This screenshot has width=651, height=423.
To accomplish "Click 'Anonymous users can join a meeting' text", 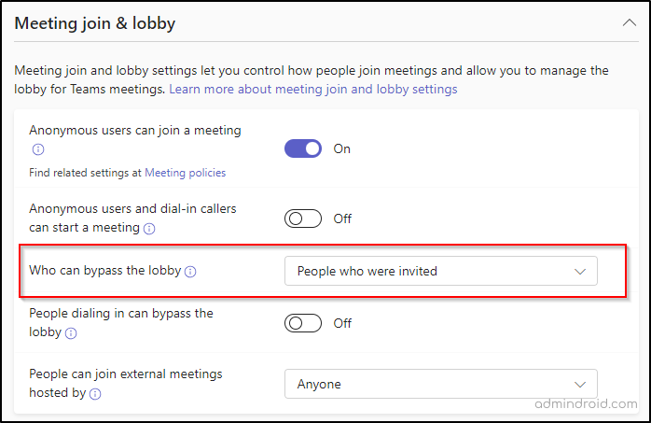I will [x=135, y=131].
